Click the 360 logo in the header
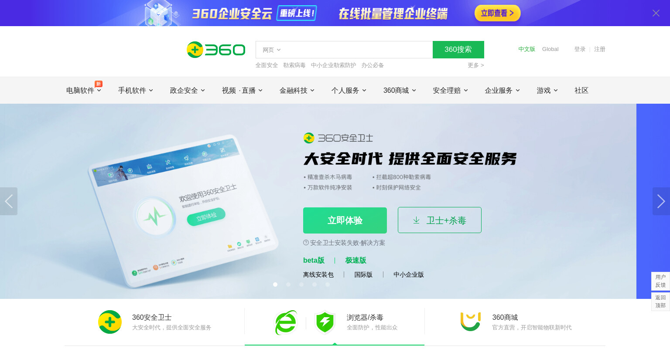This screenshot has height=359, width=670. coord(216,50)
